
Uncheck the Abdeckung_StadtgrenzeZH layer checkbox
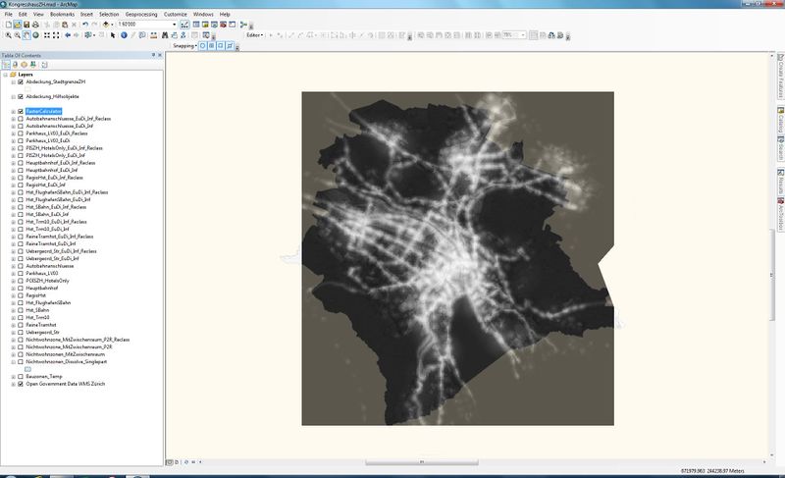click(20, 82)
